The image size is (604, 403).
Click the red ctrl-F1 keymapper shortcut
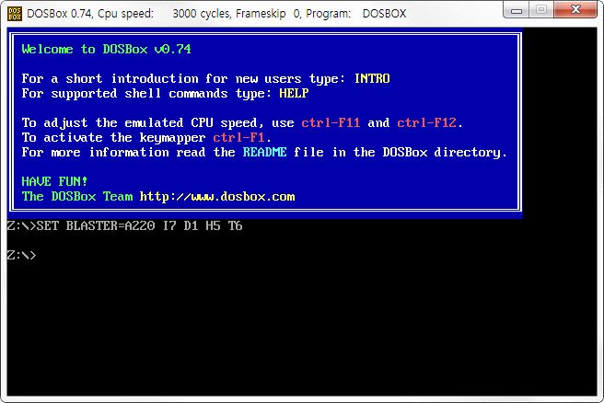coord(238,137)
